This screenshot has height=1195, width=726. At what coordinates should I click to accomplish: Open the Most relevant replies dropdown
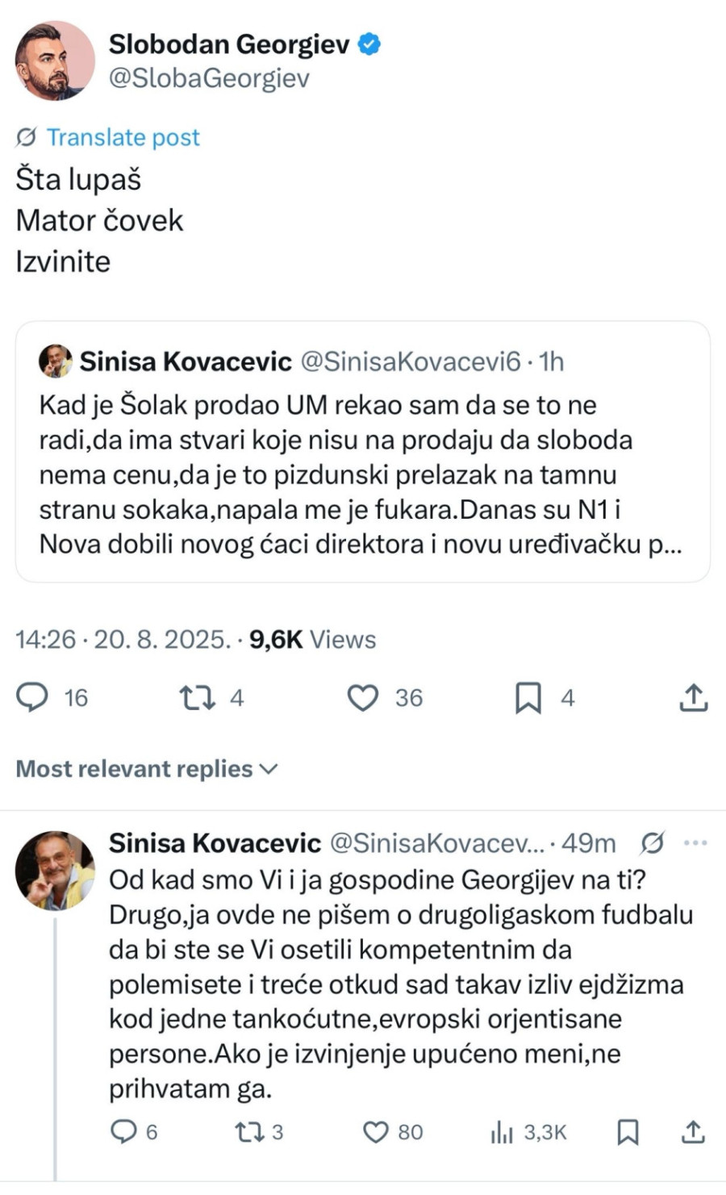147,769
